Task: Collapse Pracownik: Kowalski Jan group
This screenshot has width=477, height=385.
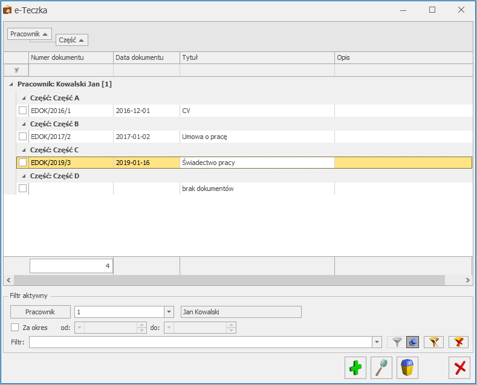Action: [11, 84]
